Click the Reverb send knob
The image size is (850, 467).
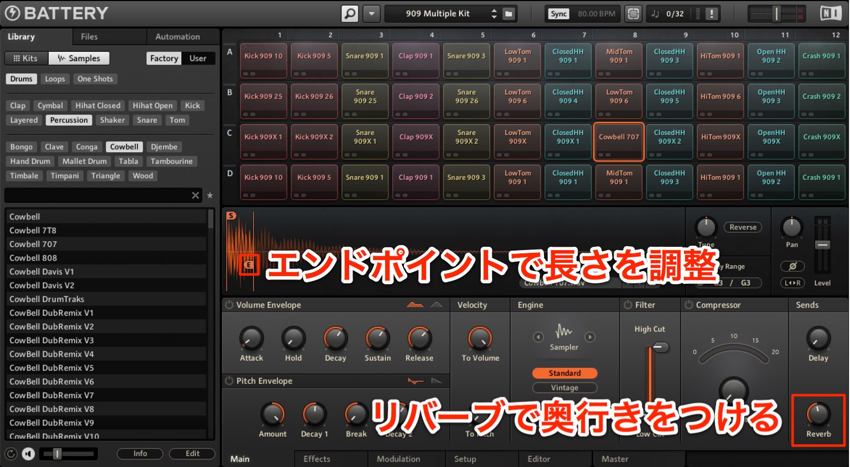(x=818, y=414)
